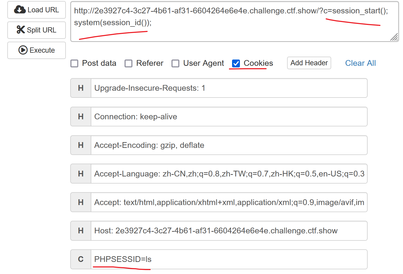Screen dimensions: 403x274
Task: Enable the Post data checkbox
Action: coord(74,63)
